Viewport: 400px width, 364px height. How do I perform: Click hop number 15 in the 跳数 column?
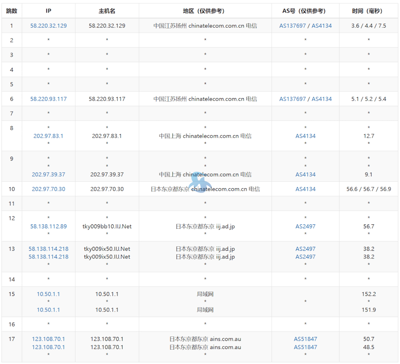[x=11, y=294]
